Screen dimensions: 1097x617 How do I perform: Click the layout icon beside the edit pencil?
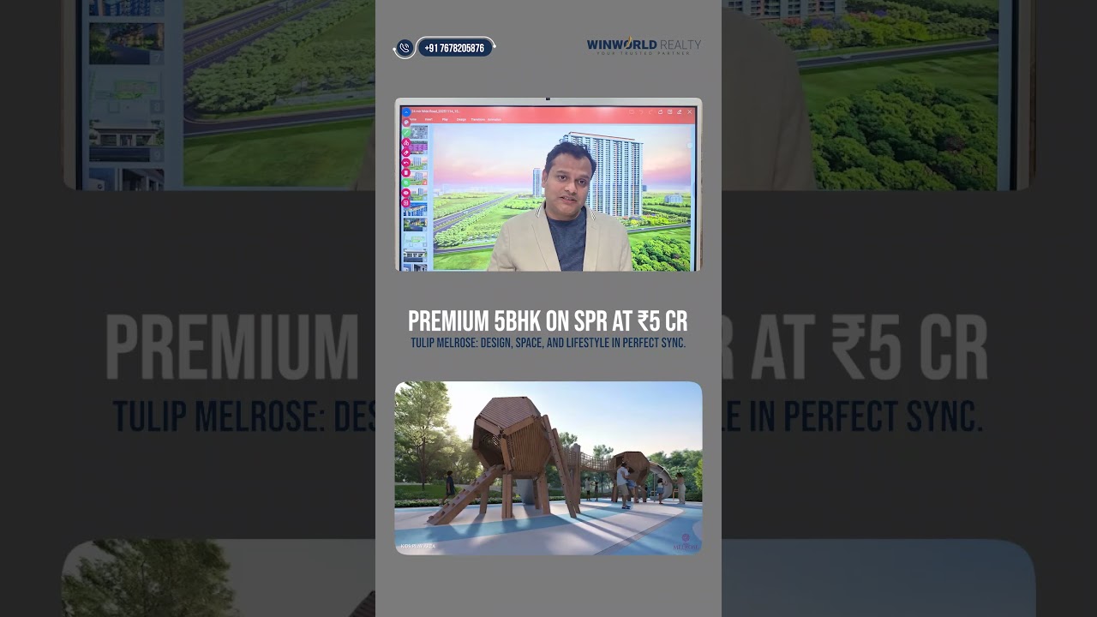669,111
